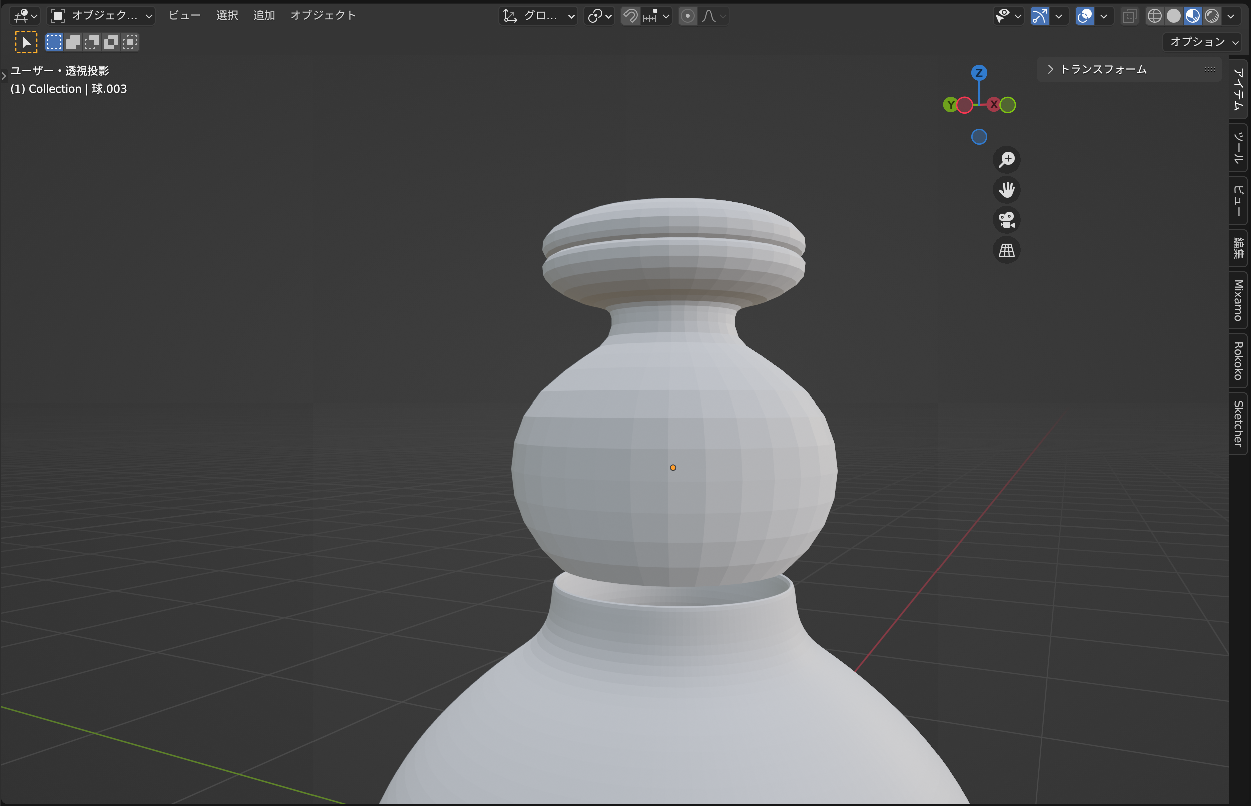Open the 追加 menu
Viewport: 1251px width, 806px height.
264,15
